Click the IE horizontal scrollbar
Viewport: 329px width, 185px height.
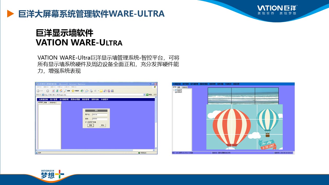[95, 150]
